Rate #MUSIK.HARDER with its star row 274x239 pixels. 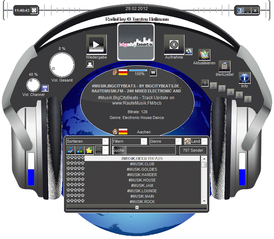[x=76, y=174]
